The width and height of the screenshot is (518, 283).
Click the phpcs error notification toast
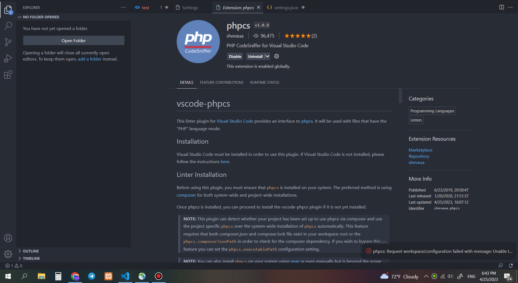(439, 251)
